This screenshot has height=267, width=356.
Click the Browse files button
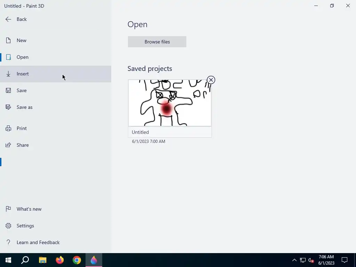tap(157, 42)
